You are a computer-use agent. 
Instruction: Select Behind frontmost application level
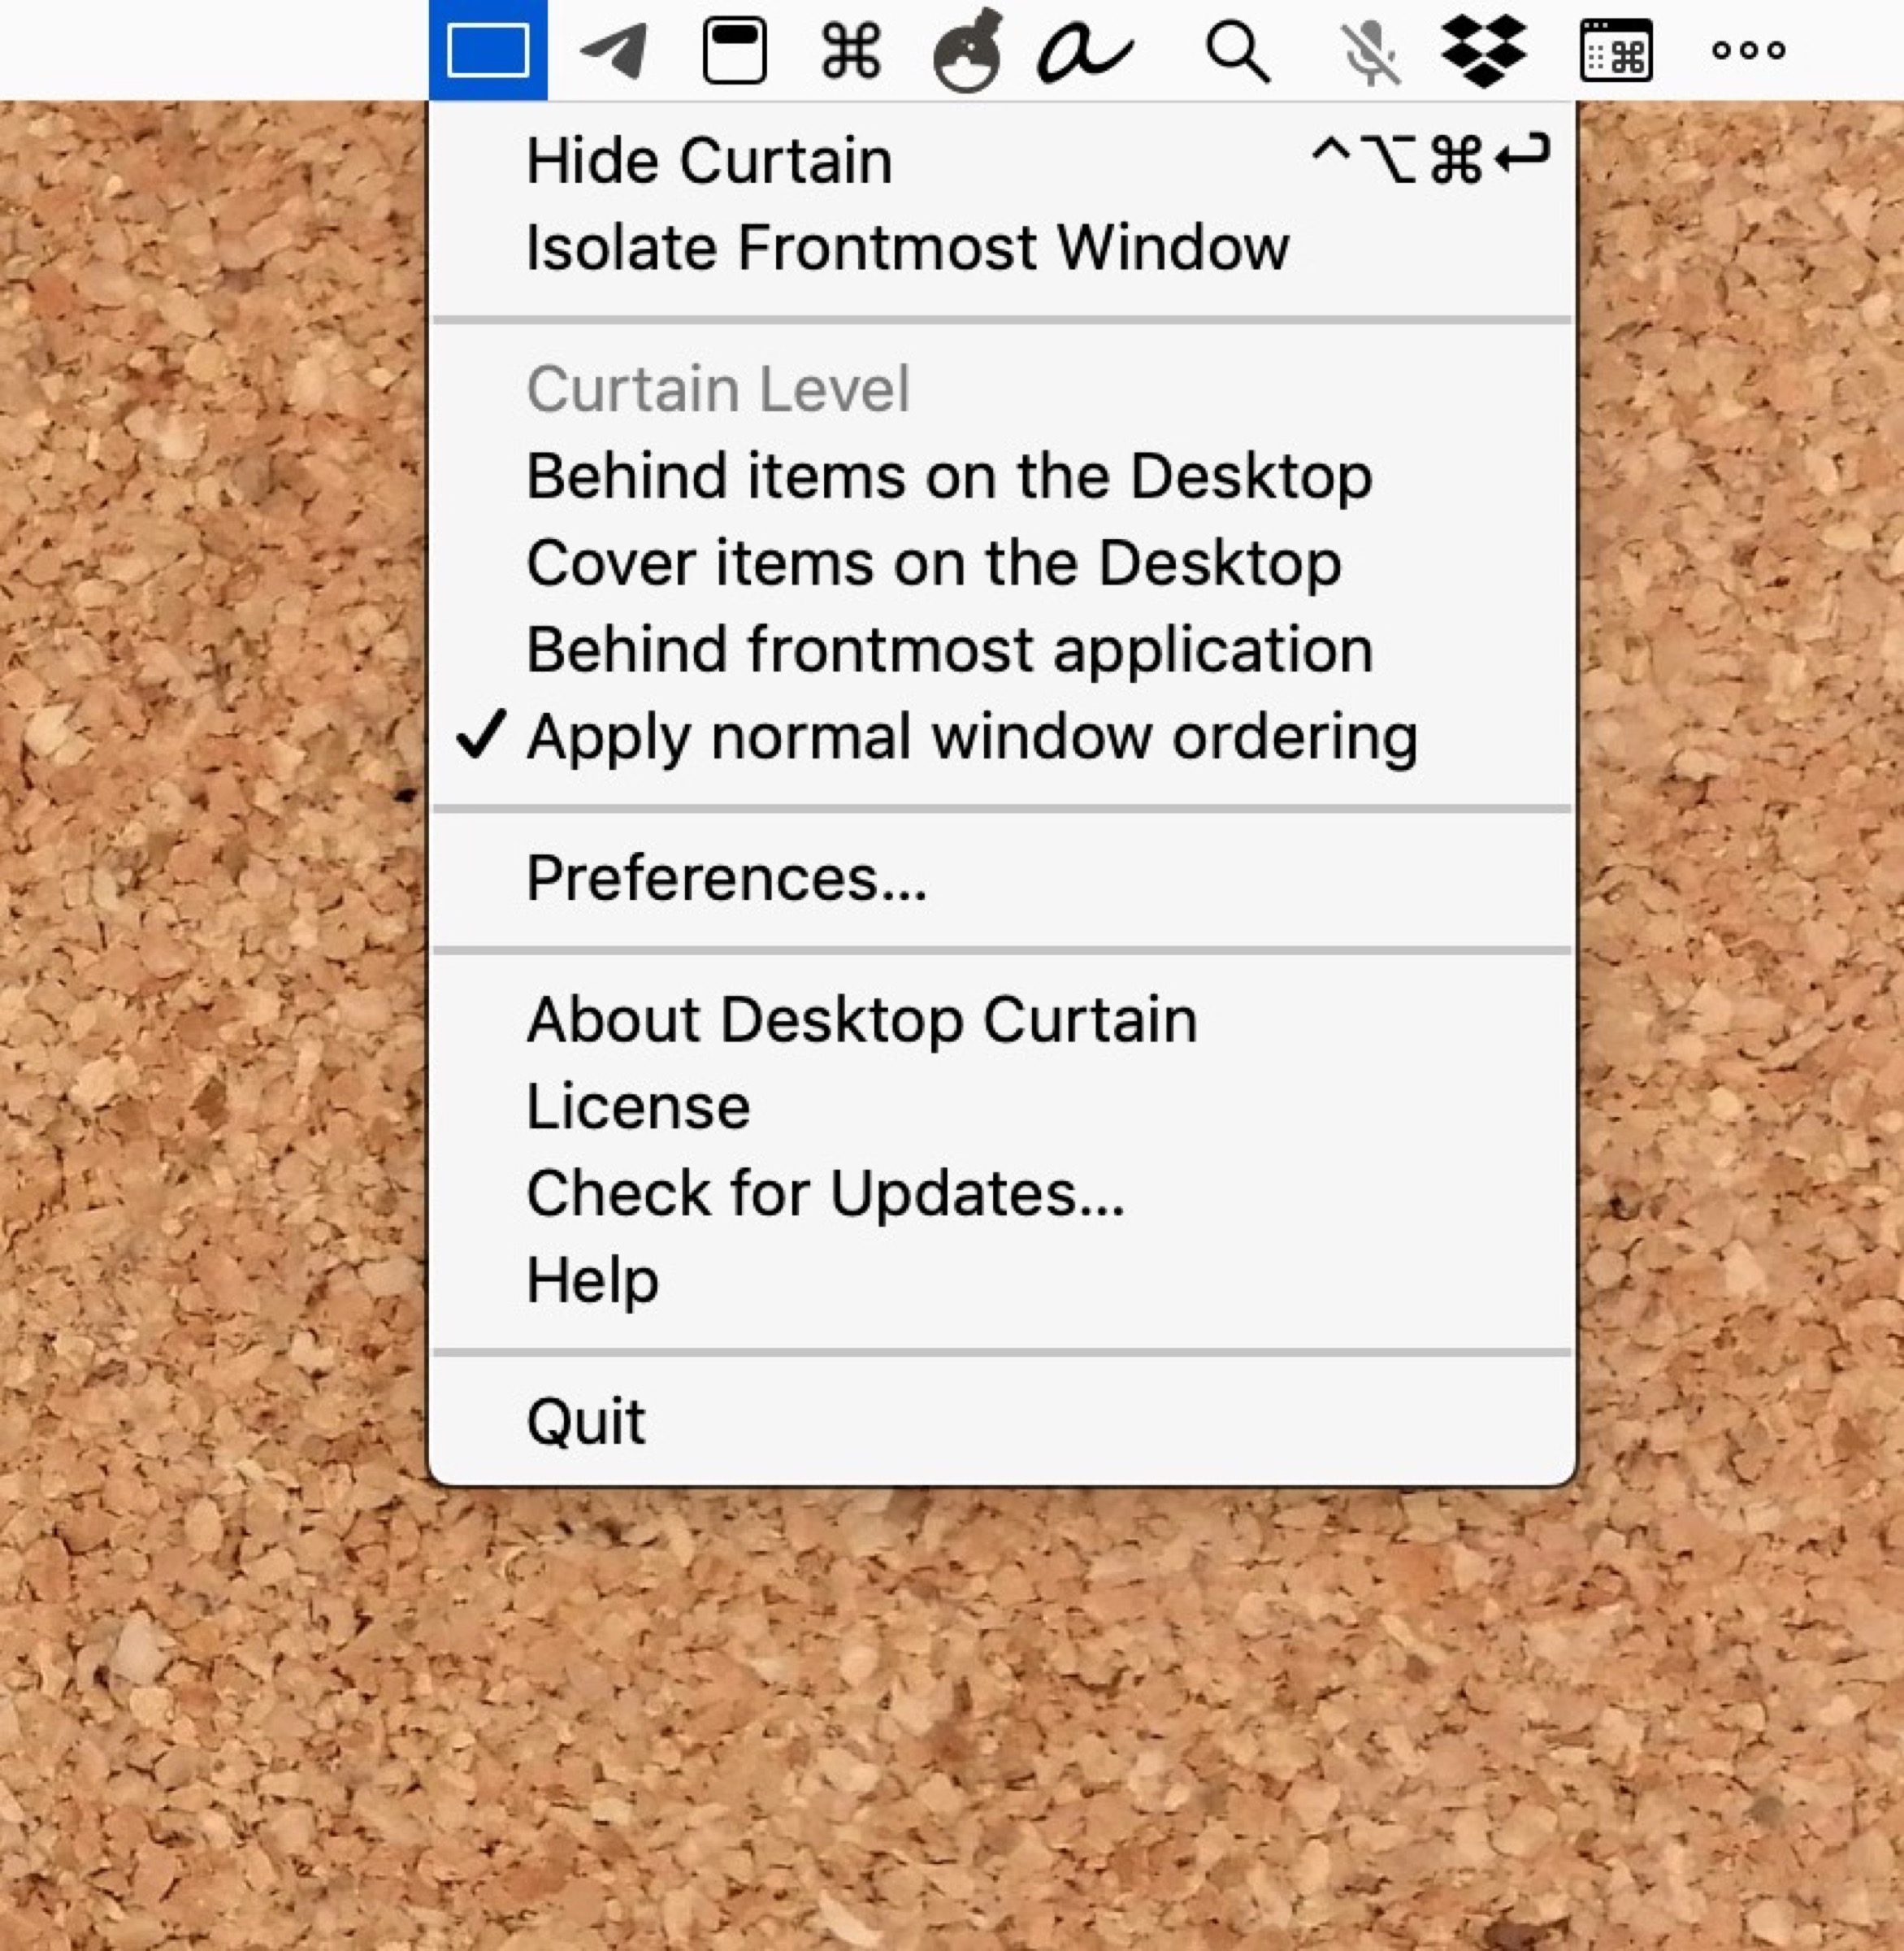pyautogui.click(x=949, y=650)
